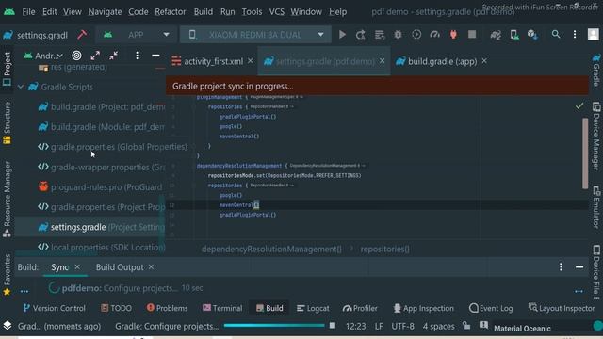Open local.properties (SDK Location) file

click(102, 247)
